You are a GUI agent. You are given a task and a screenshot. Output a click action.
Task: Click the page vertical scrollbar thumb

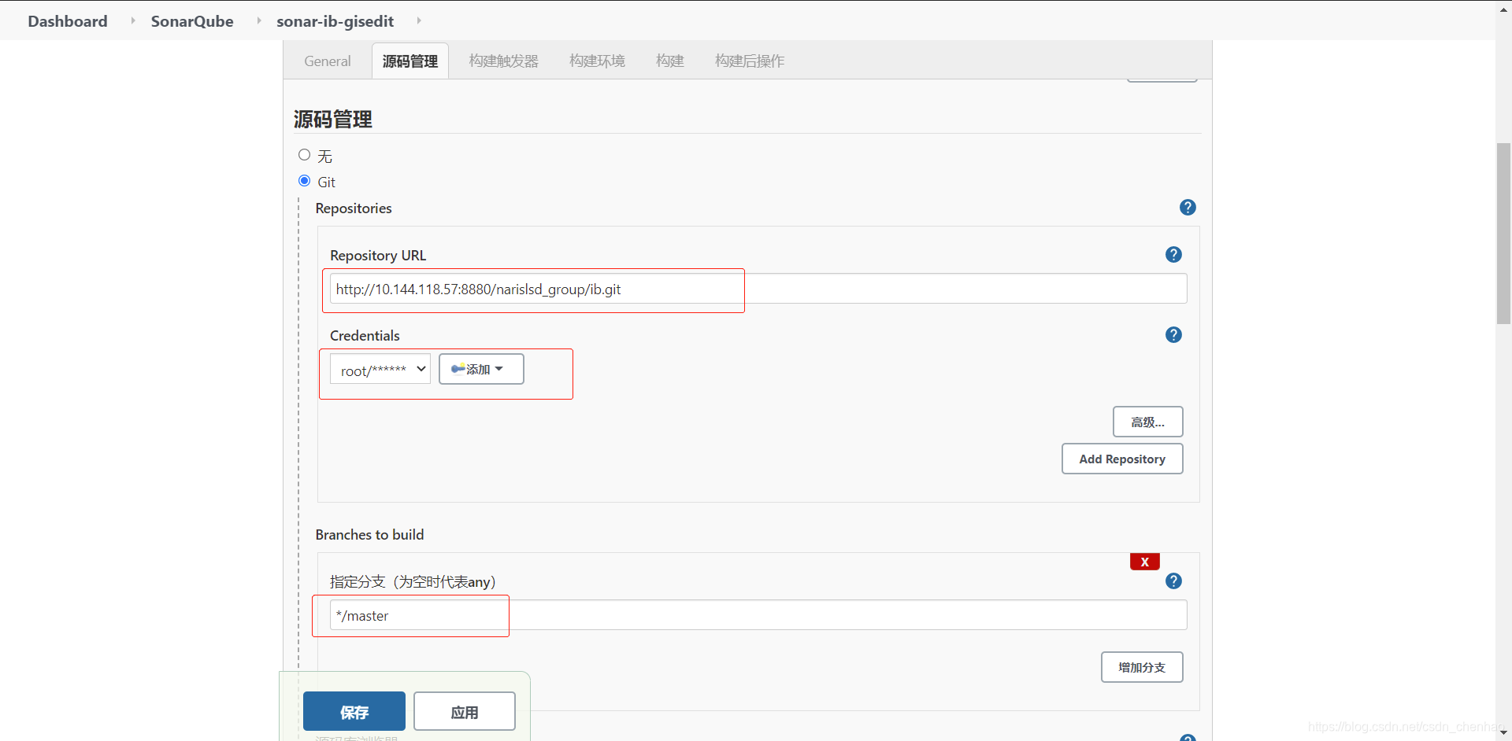click(x=1504, y=234)
